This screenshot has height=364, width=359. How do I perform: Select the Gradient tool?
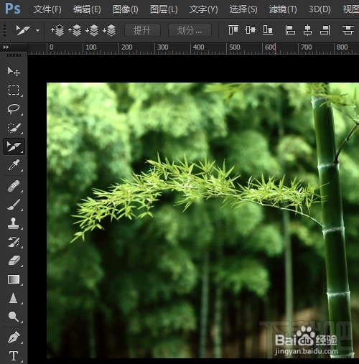(x=14, y=279)
